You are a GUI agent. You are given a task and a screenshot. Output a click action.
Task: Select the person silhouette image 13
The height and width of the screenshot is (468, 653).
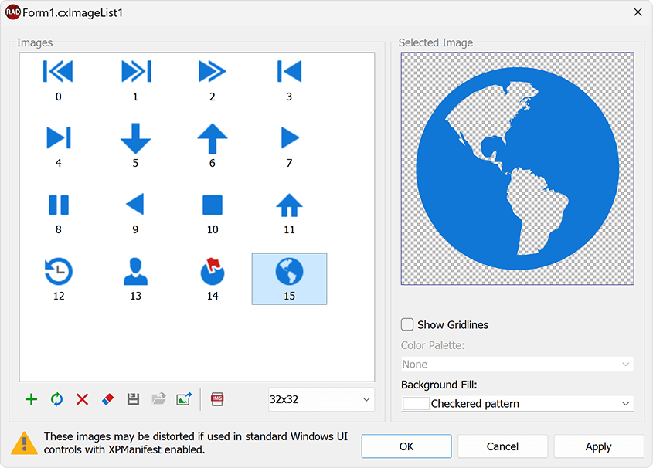coord(135,270)
